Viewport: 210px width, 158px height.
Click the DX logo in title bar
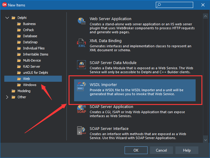[x=4, y=5]
